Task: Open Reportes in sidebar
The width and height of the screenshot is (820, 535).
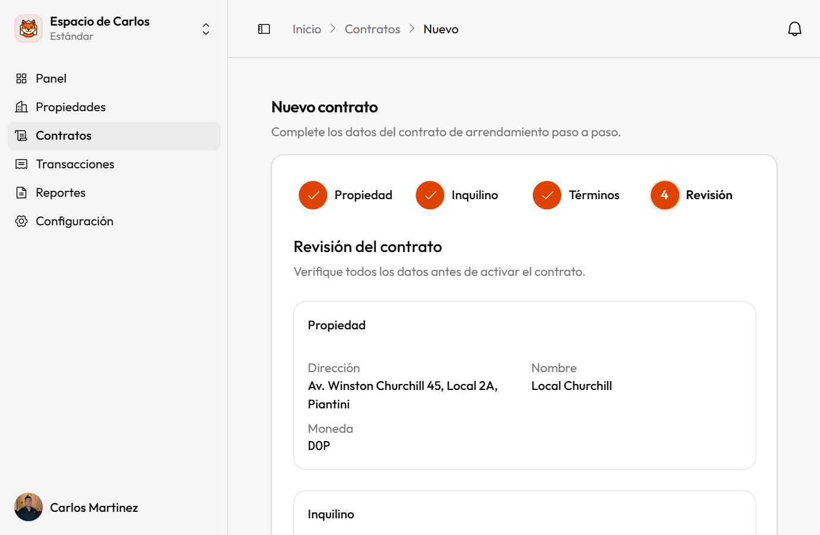Action: click(114, 193)
